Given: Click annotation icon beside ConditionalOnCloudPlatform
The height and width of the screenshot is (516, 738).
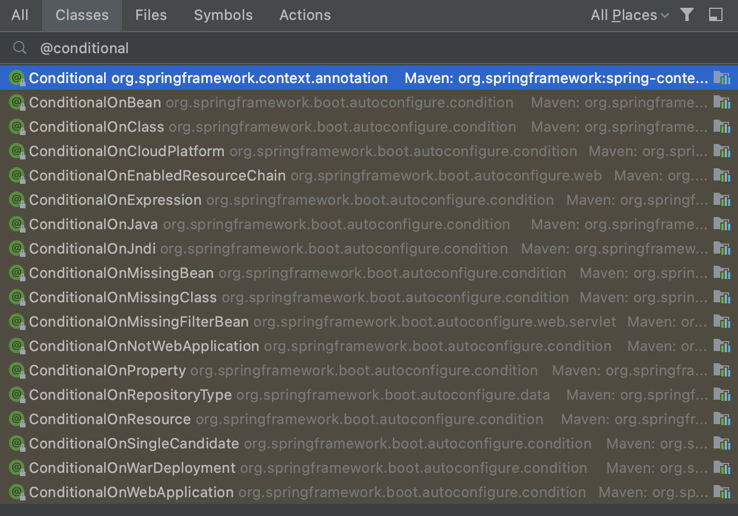Looking at the screenshot, I should pyautogui.click(x=17, y=151).
